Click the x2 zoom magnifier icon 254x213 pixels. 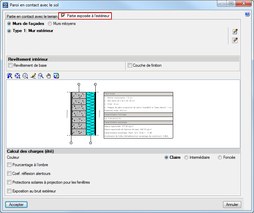pyautogui.click(x=25, y=76)
